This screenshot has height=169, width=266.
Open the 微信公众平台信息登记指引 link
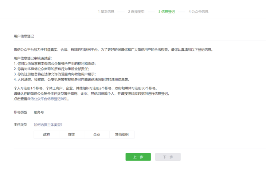(47, 99)
